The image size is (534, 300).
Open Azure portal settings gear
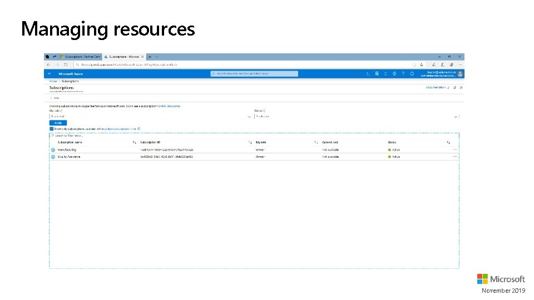[394, 74]
